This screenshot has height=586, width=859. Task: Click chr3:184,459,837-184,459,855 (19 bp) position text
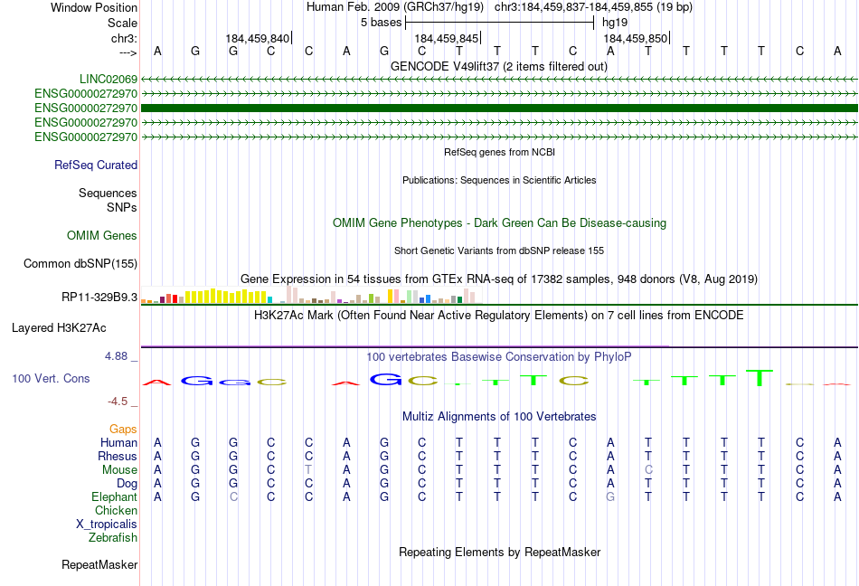point(593,7)
